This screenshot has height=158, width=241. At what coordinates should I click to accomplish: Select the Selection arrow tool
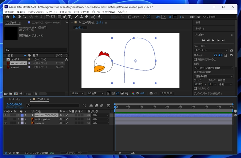14,17
